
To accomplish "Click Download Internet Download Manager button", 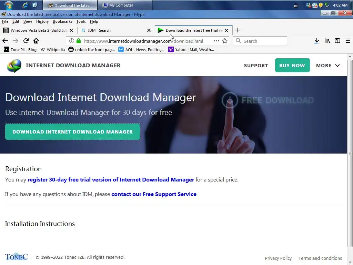I will point(72,132).
